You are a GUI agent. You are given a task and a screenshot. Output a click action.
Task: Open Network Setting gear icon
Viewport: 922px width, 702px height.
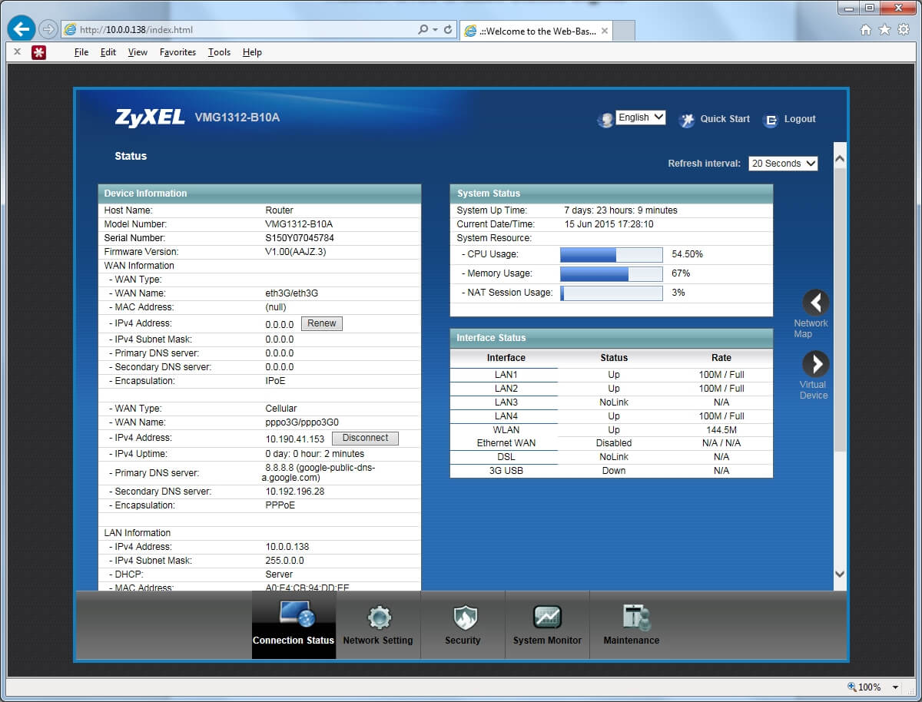tap(379, 617)
